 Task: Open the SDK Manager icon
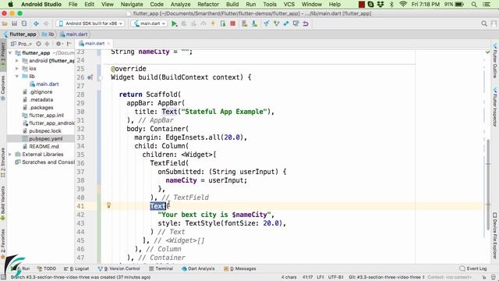tap(254, 23)
